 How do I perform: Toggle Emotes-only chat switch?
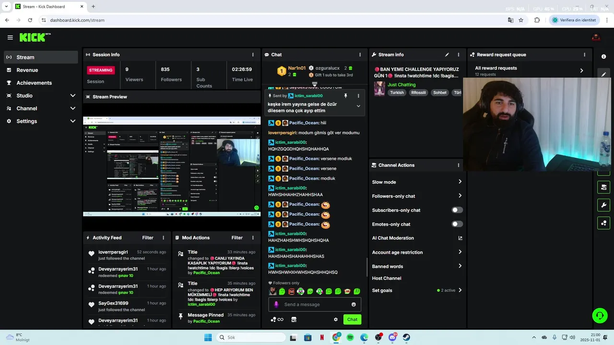457,224
